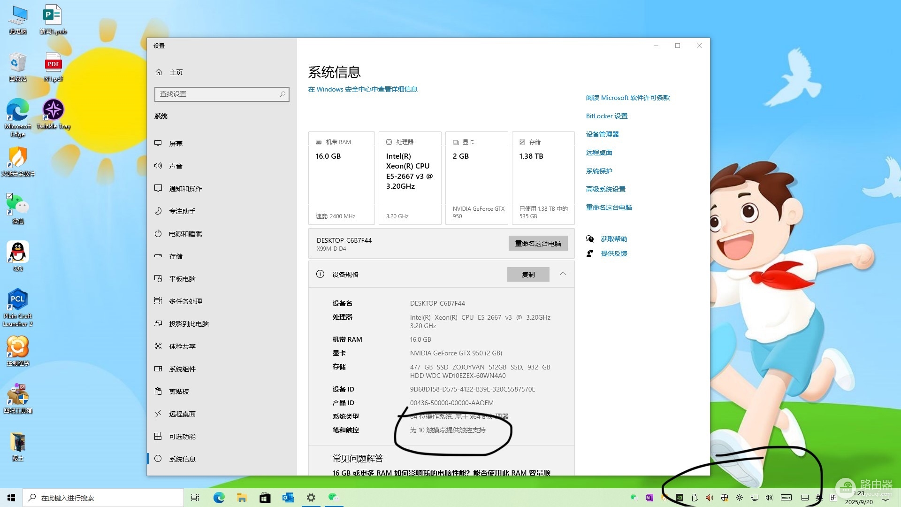Screen dimensions: 901x507
Task: Select the 火绒安全软件 desktop icon
Action: (x=18, y=161)
